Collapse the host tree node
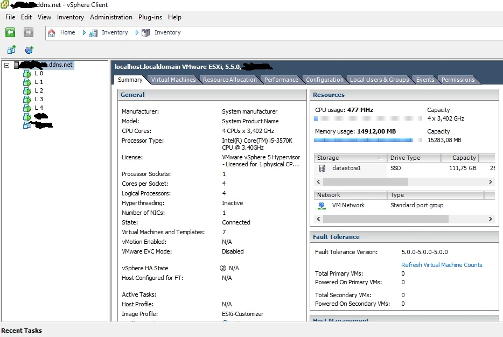503x337 pixels. 7,65
